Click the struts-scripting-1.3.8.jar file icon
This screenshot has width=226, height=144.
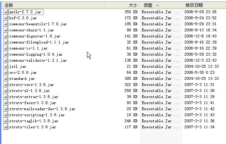(6, 115)
